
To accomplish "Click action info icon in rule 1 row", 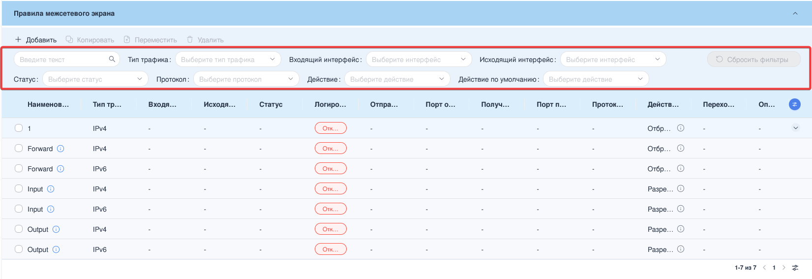I will pyautogui.click(x=681, y=128).
